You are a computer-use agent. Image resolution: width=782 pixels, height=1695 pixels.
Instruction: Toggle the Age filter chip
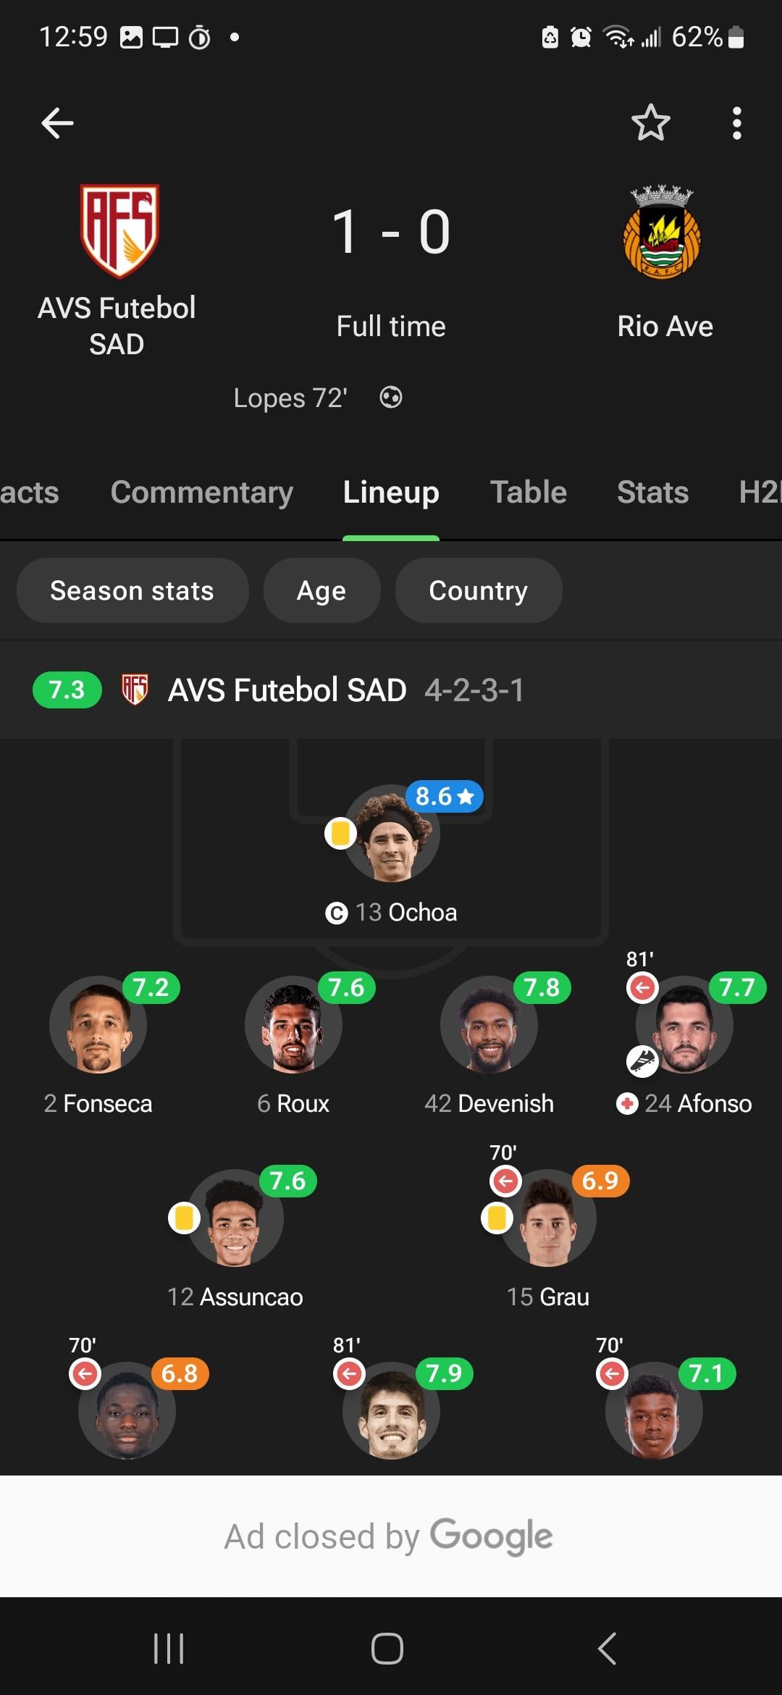321,590
